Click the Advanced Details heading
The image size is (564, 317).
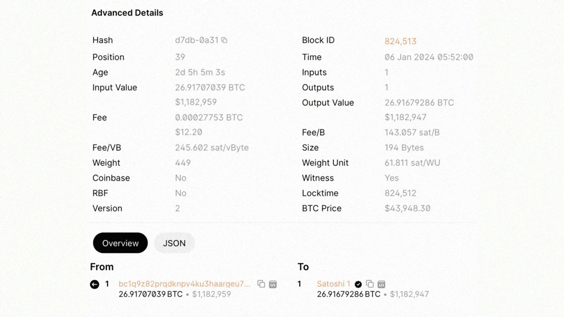(127, 13)
